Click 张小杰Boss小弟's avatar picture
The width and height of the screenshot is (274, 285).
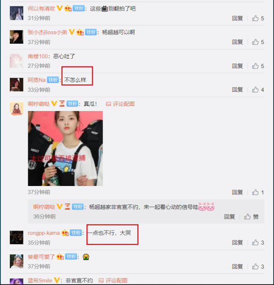pos(17,37)
